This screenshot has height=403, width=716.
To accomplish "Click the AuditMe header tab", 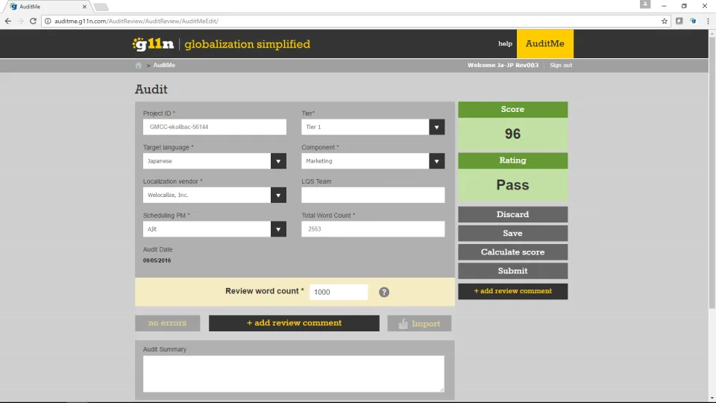I will point(544,44).
